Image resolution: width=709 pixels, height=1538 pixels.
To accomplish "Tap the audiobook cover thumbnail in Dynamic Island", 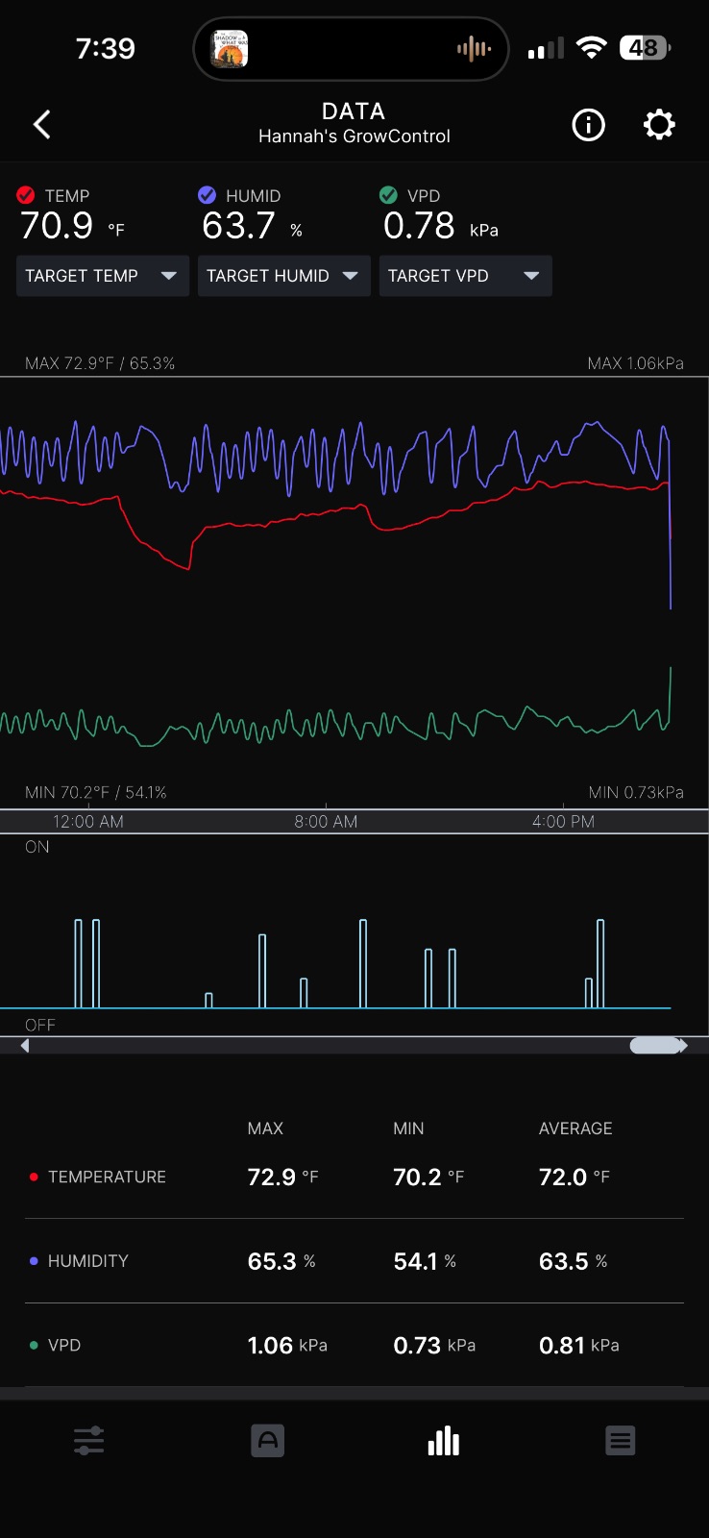I will 231,48.
